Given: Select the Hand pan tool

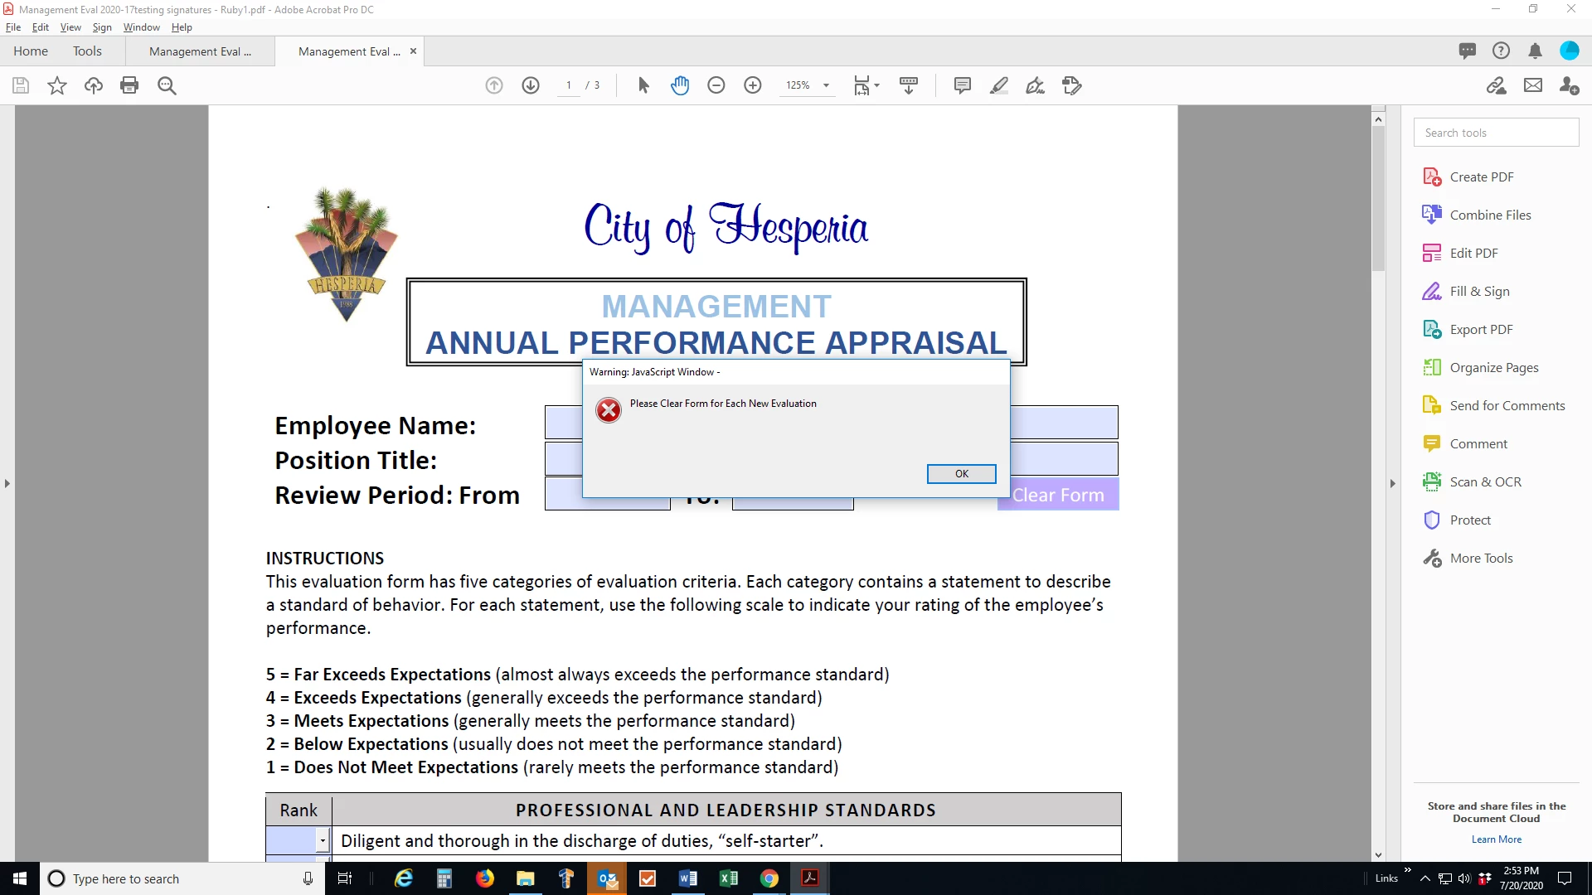Looking at the screenshot, I should 680,85.
